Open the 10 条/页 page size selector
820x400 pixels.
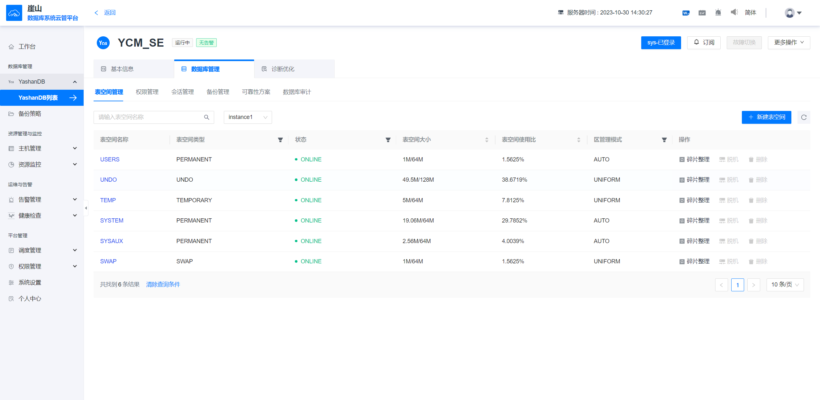(x=785, y=285)
